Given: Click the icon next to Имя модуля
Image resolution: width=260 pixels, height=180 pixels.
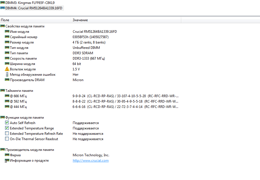Looking at the screenshot, I should point(7,31).
